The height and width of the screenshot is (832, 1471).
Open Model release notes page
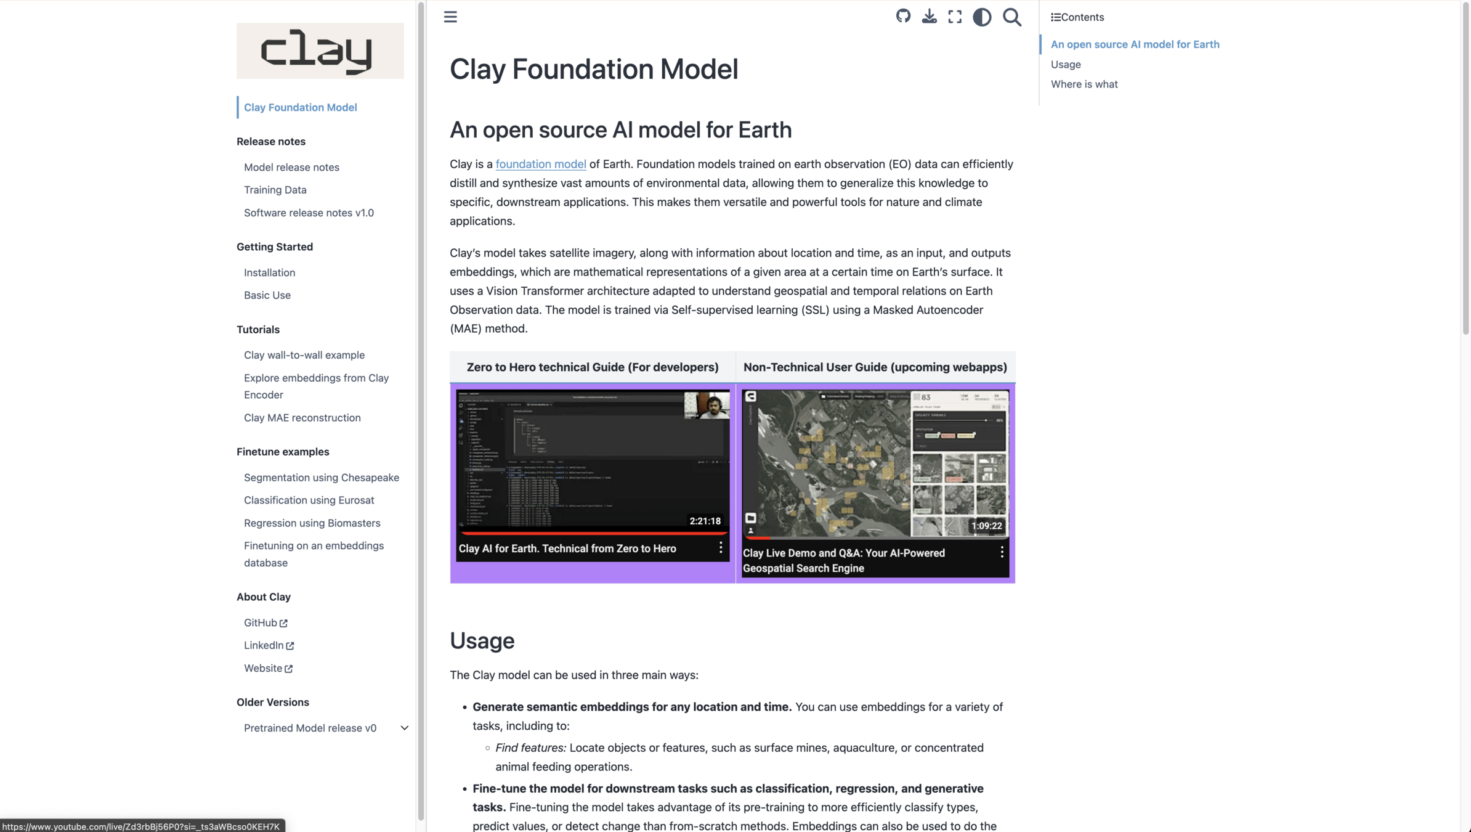pos(291,167)
